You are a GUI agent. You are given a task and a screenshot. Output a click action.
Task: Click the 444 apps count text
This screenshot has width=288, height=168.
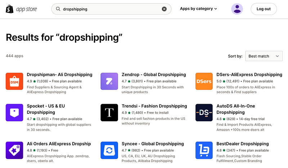pyautogui.click(x=14, y=56)
